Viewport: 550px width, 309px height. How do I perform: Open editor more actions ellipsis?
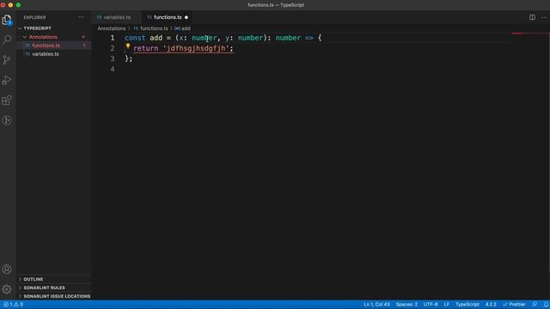coord(544,17)
